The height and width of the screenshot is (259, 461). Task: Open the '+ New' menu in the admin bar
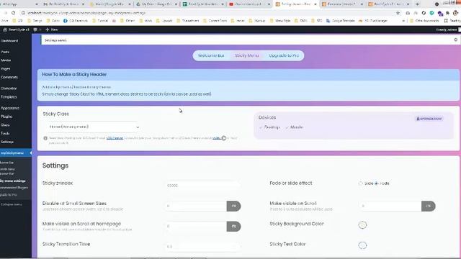[52, 29]
